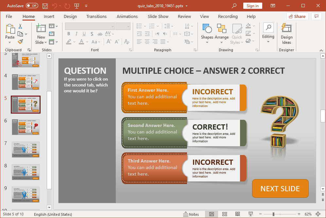Click the Save icon in title bar
This screenshot has height=218, width=326.
pos(45,6)
